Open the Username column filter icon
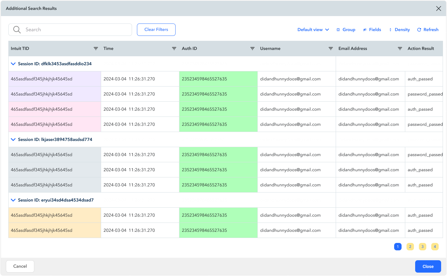This screenshot has height=276, width=447. pos(330,49)
